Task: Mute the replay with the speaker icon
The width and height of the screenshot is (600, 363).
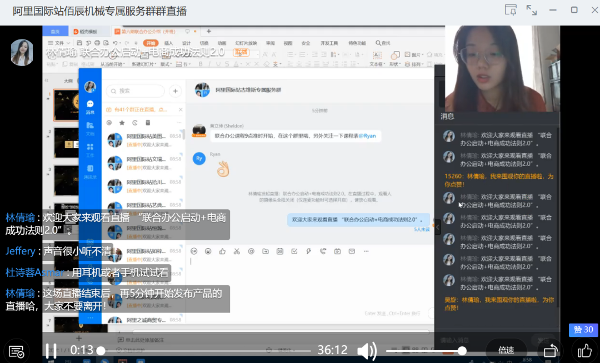Action: point(366,350)
